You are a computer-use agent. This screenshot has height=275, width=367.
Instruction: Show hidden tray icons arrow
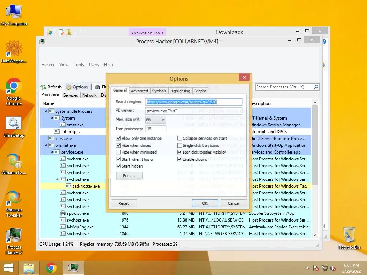click(307, 268)
